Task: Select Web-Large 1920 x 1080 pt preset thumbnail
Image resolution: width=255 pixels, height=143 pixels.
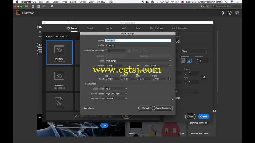Action: (x=59, y=79)
